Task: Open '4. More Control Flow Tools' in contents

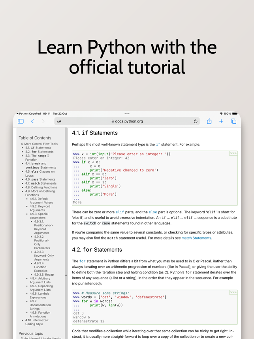Action: coord(39,144)
